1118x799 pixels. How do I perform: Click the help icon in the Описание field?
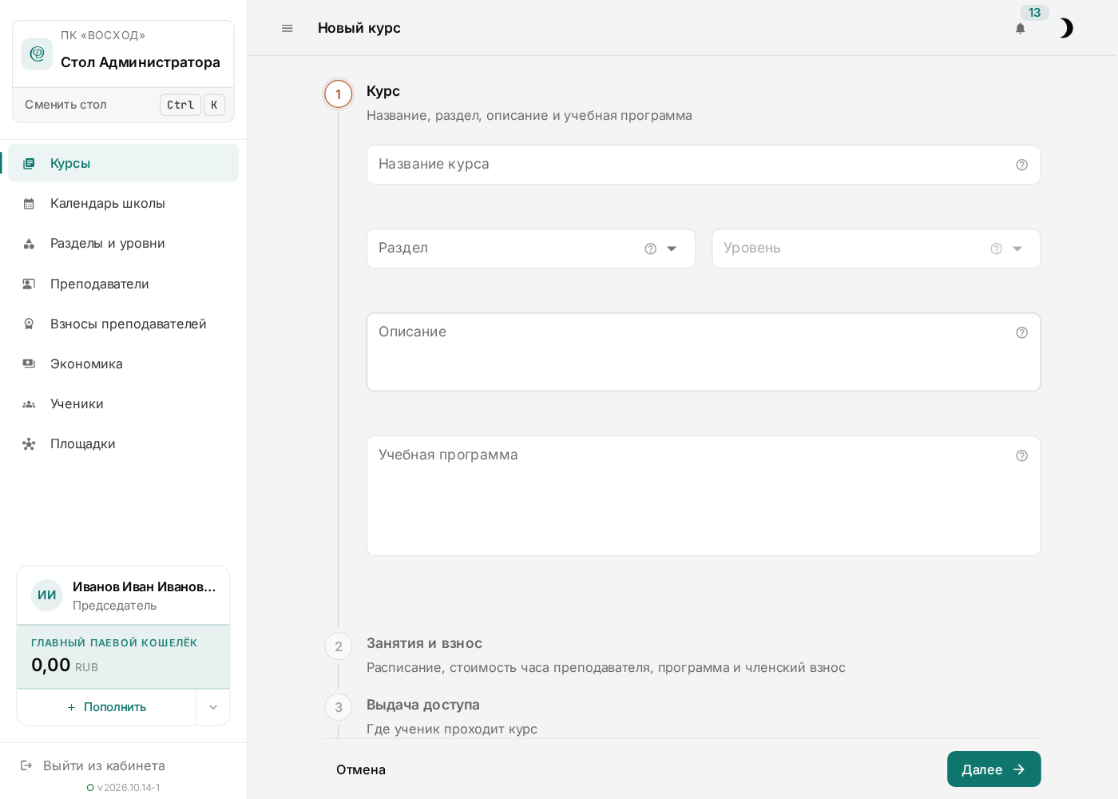(x=1021, y=332)
